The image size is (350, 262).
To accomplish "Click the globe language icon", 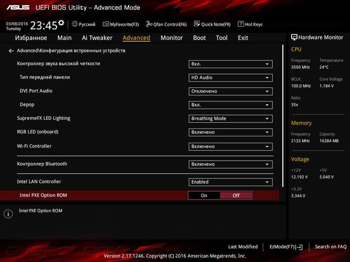I will coord(75,24).
